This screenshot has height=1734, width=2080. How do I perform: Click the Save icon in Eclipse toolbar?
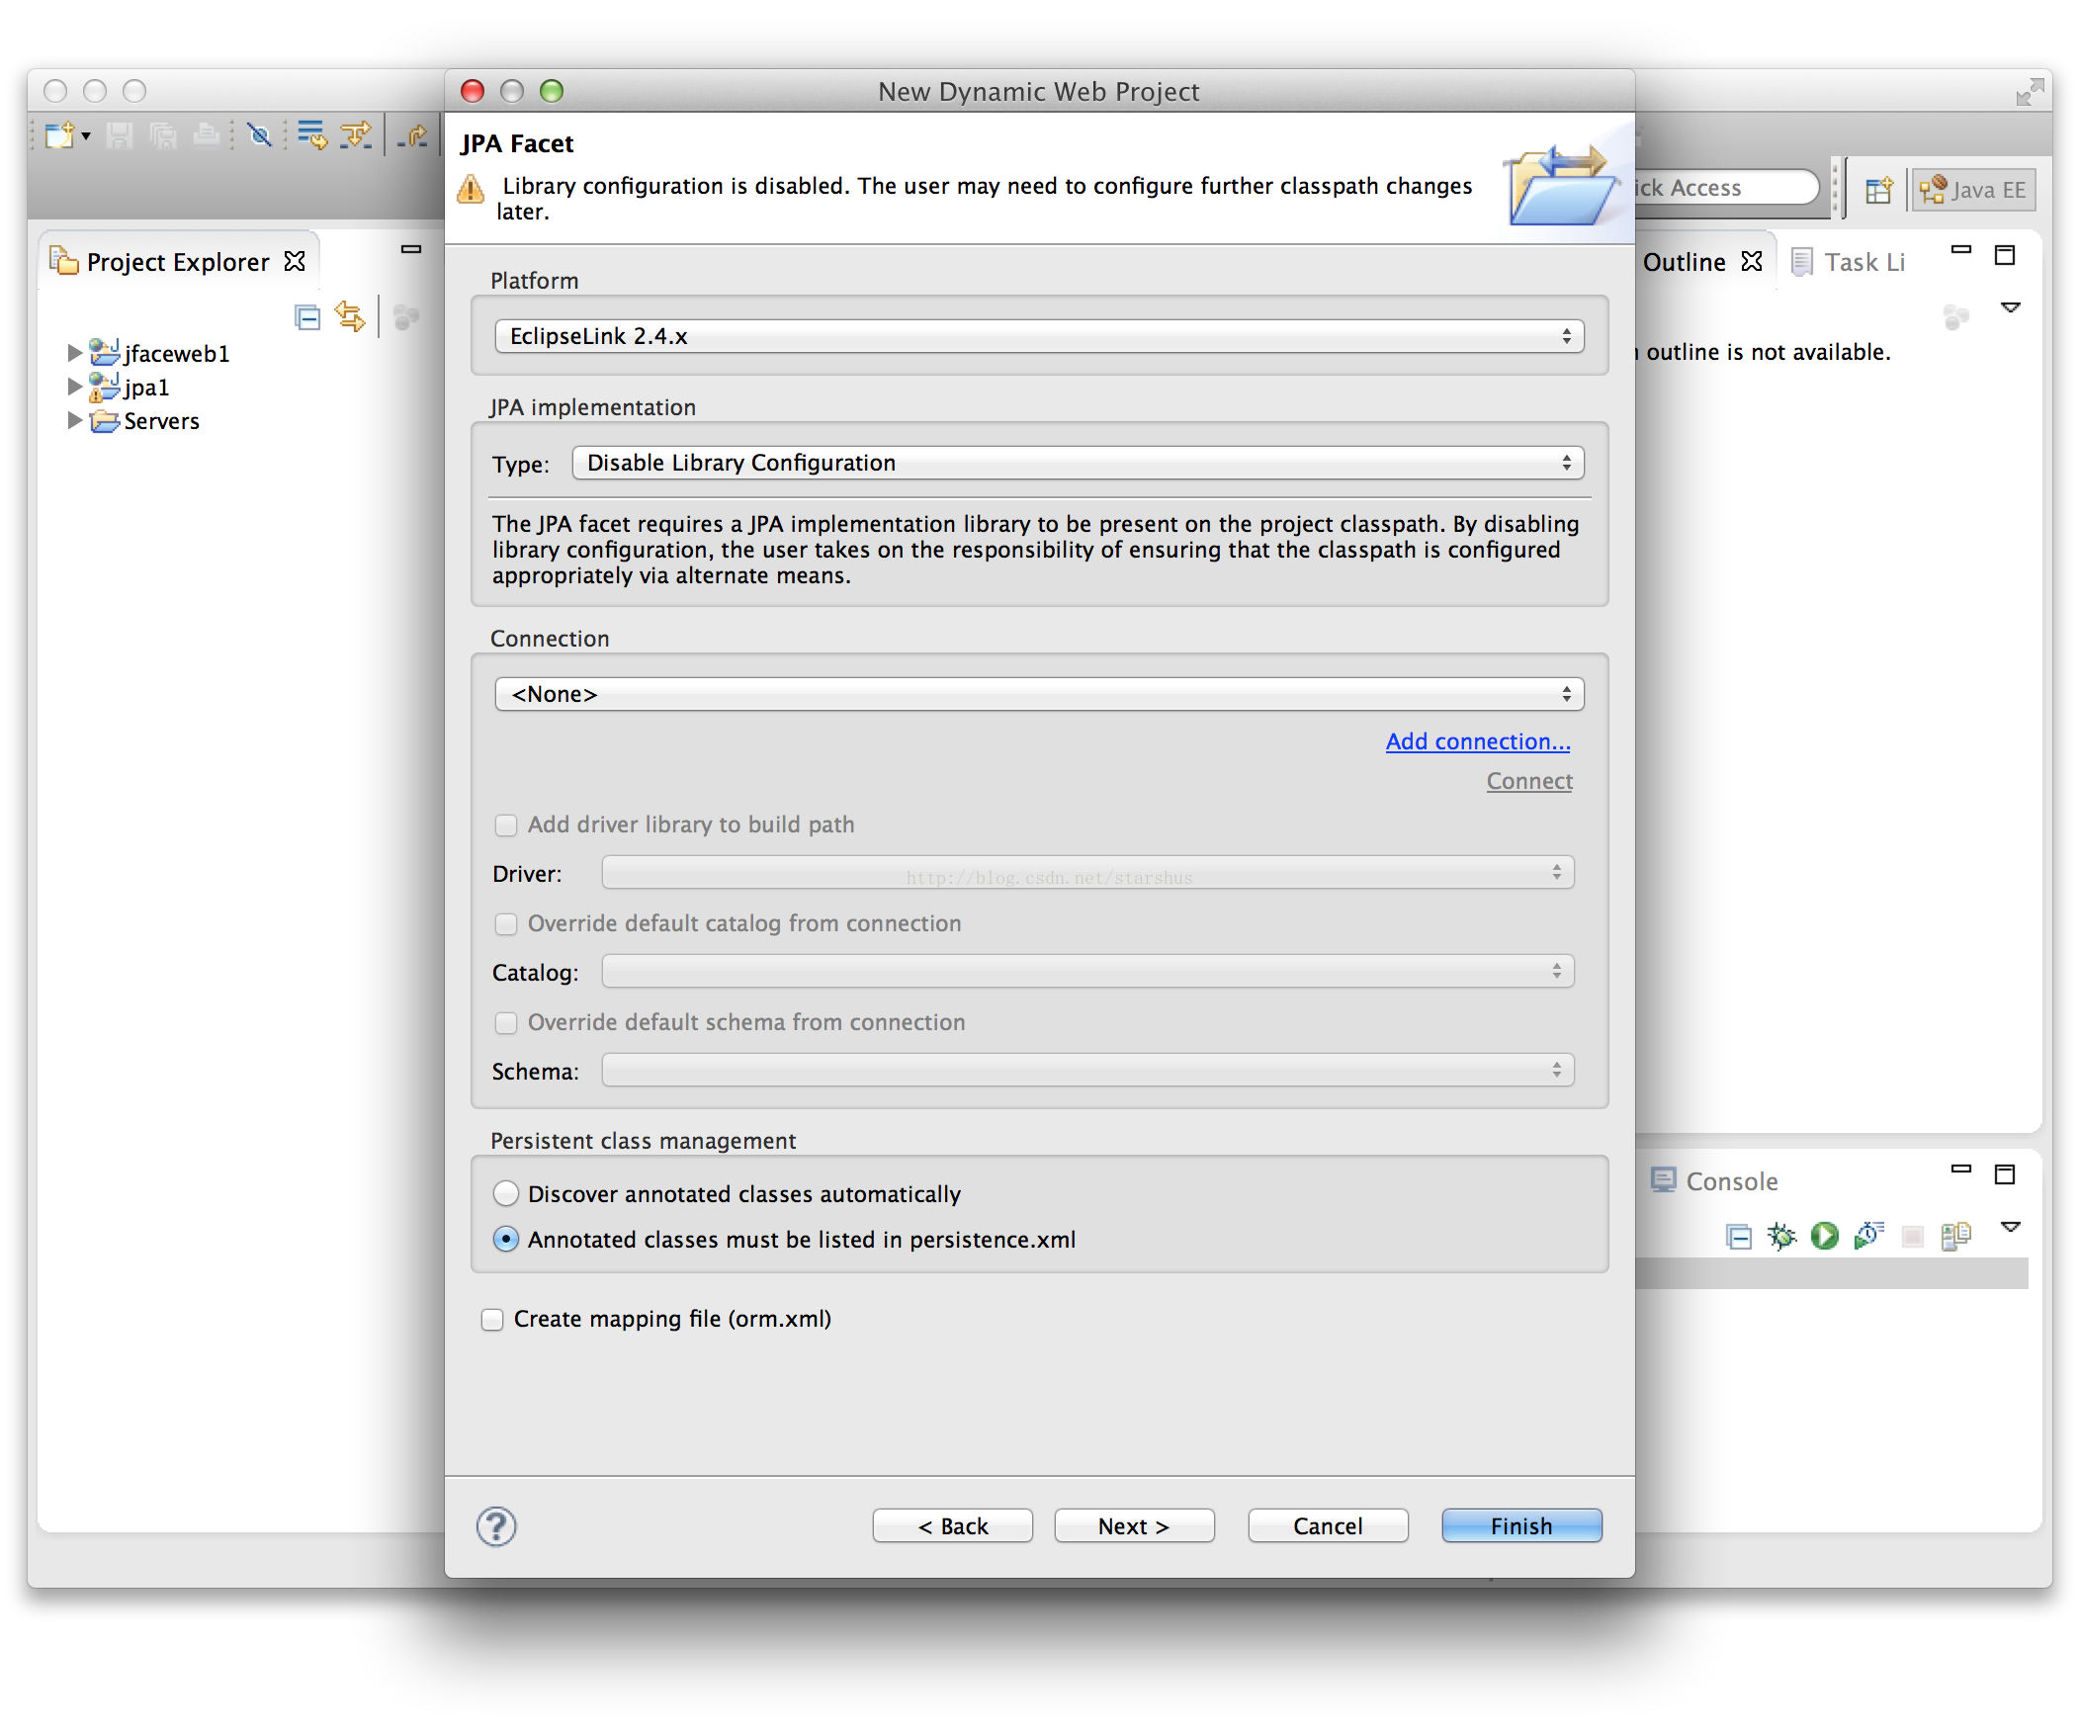[120, 134]
